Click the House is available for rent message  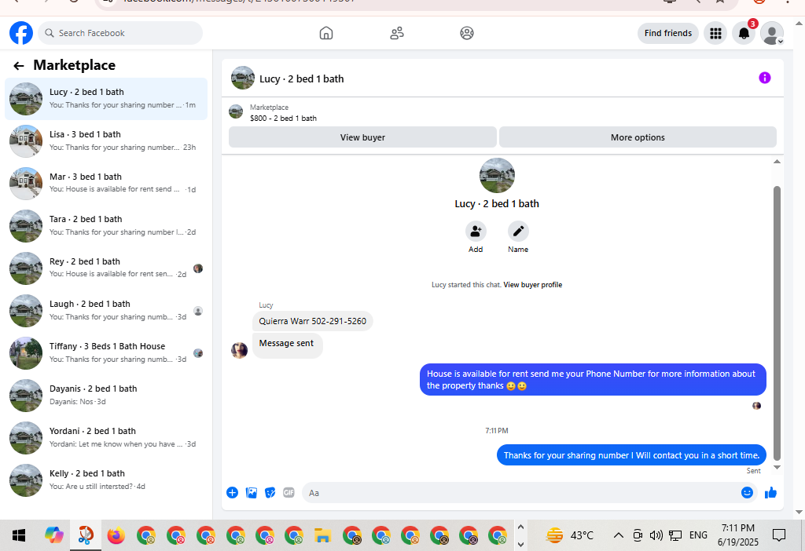coord(593,380)
